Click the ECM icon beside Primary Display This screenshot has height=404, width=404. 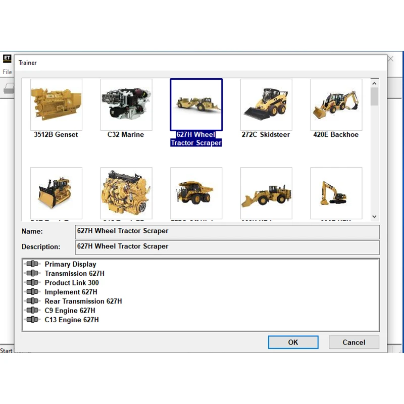point(32,264)
